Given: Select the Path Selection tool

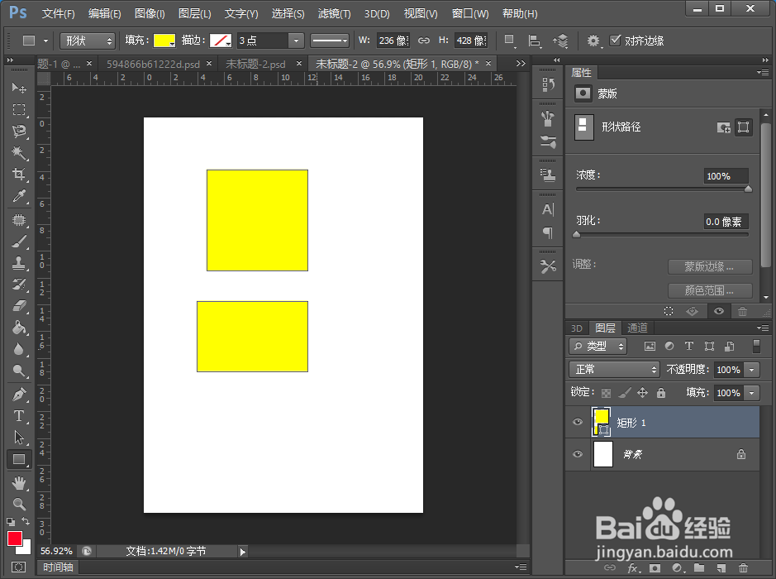Looking at the screenshot, I should (19, 438).
